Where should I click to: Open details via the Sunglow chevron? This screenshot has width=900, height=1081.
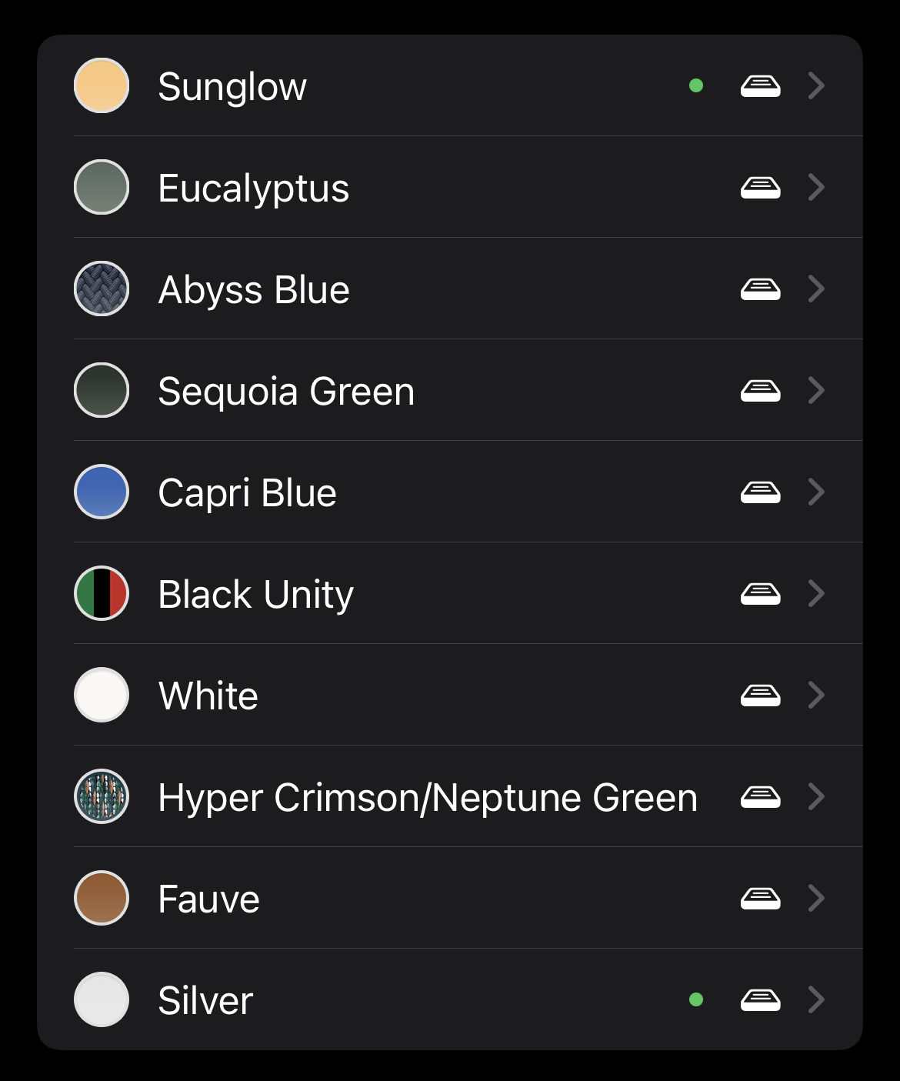(x=816, y=85)
